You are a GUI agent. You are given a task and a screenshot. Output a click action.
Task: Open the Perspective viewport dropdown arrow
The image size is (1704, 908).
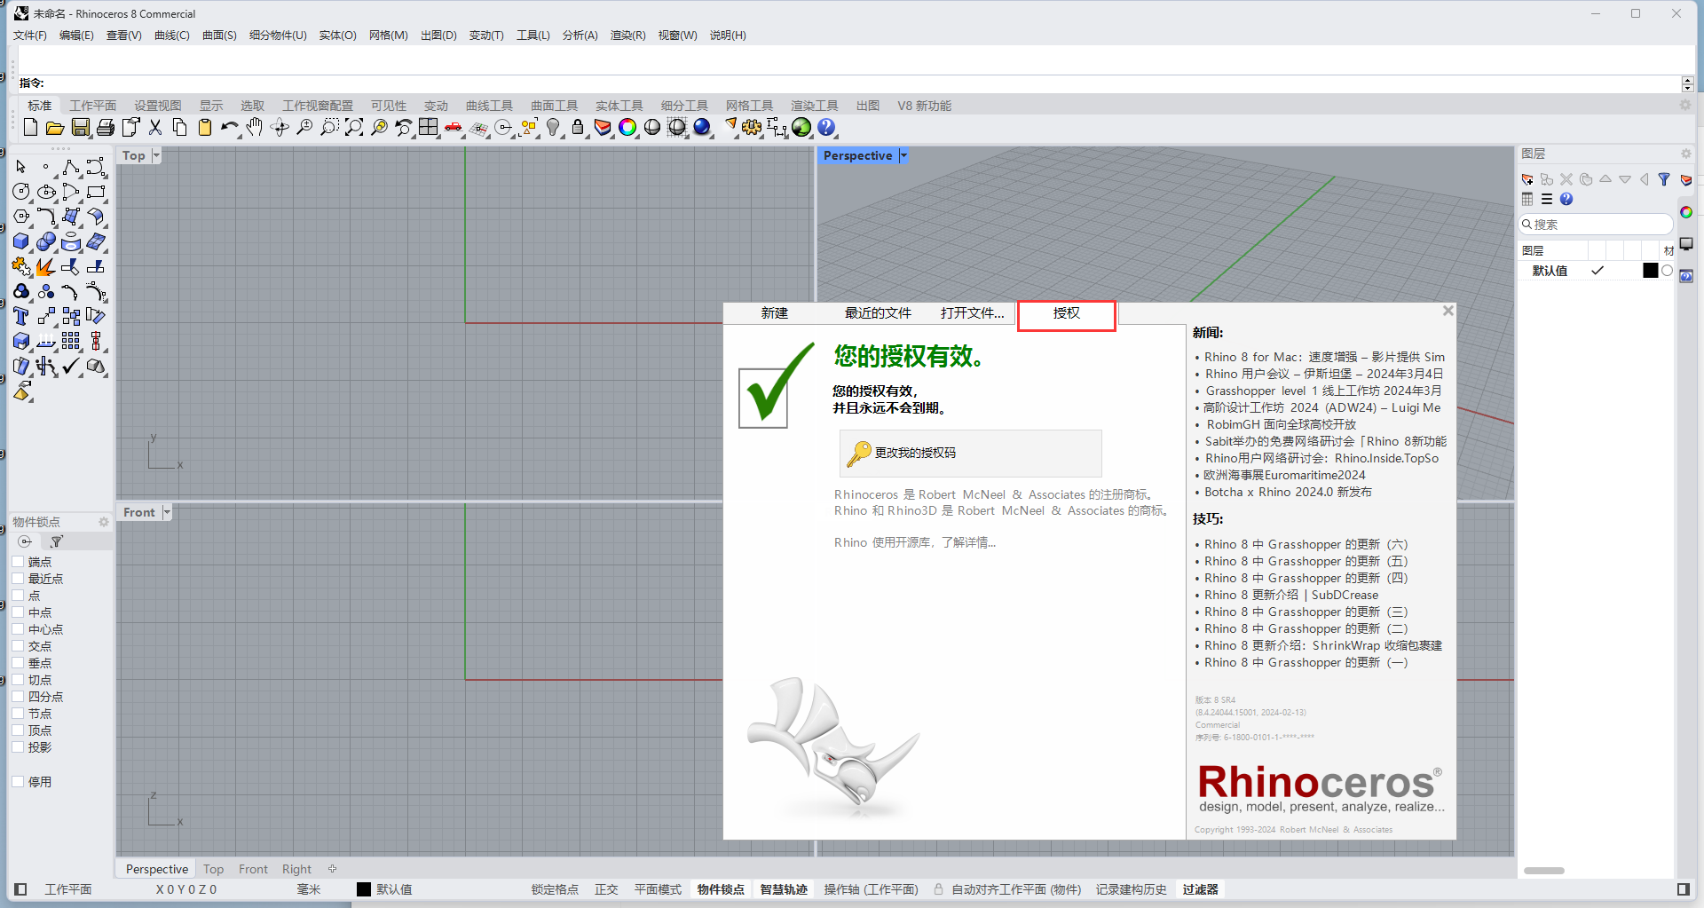pyautogui.click(x=903, y=155)
